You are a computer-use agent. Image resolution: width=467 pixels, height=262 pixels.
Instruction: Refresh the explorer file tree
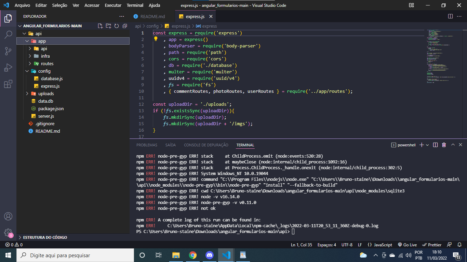coord(117,26)
